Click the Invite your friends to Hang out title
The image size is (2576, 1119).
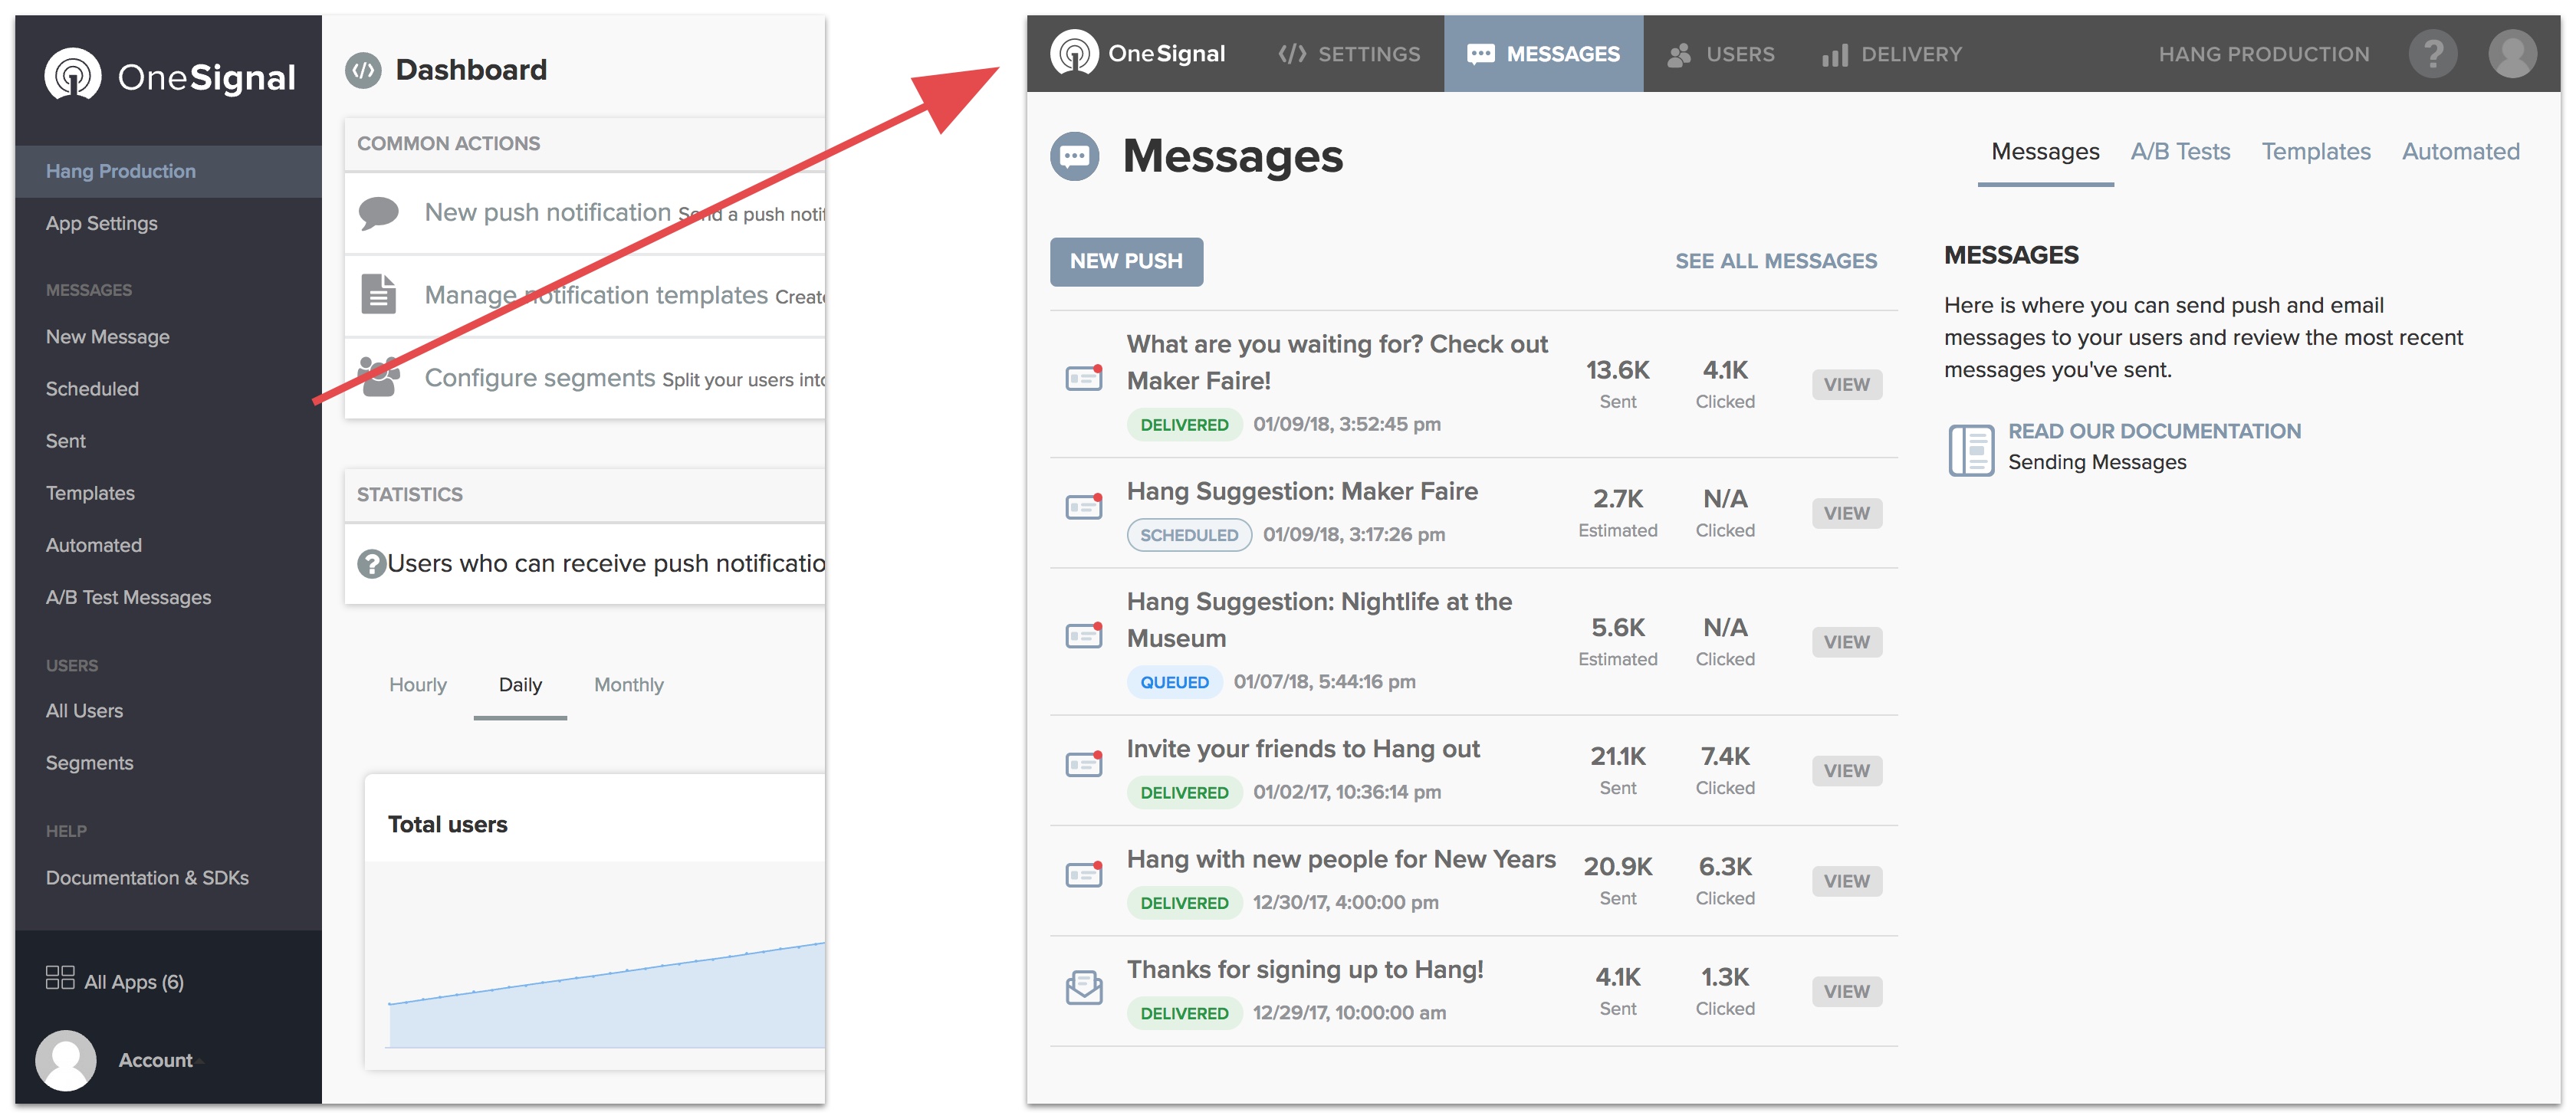(1303, 749)
